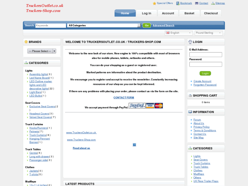The height and width of the screenshot is (186, 248).
Task: Open the Sitemap link in header
Action: (220, 3)
